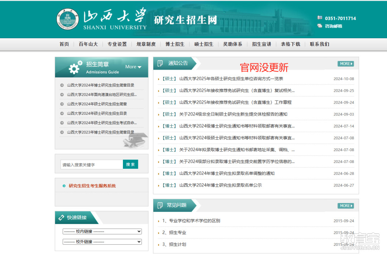
Task: Click the gear icon in 招生简章 header
Action: 75,67
